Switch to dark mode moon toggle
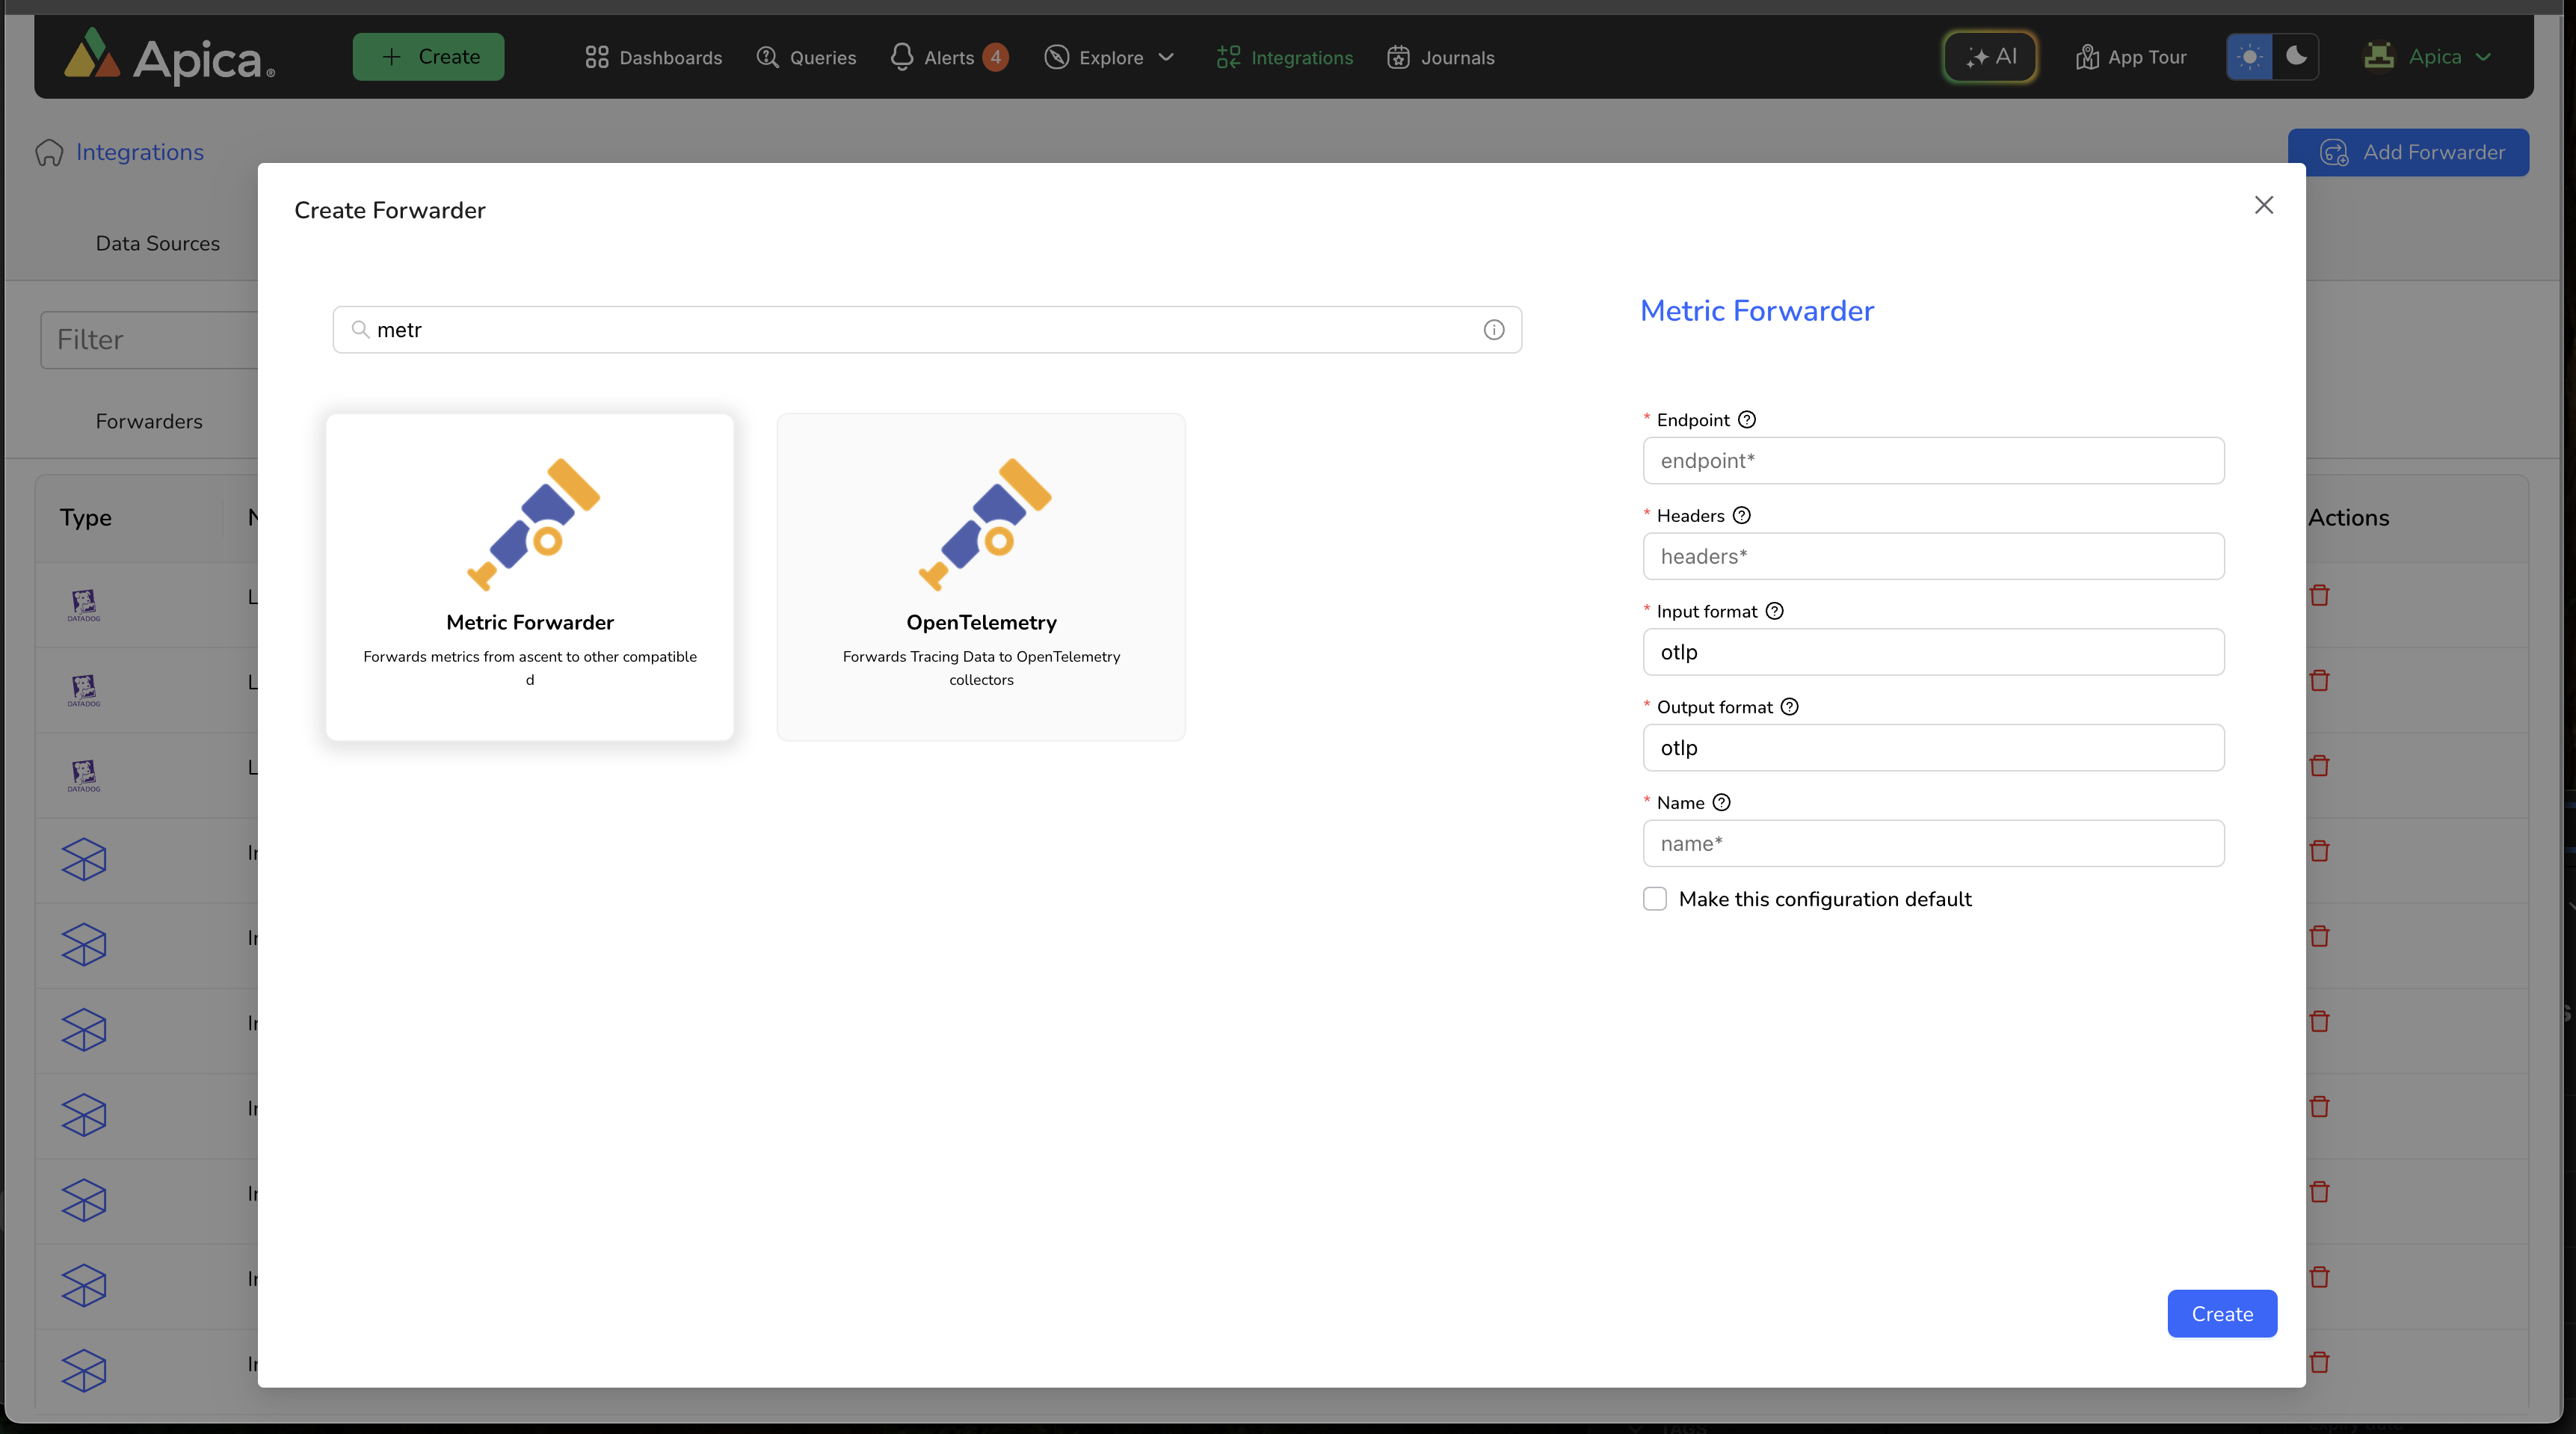Image resolution: width=2576 pixels, height=1434 pixels. pos(2295,57)
